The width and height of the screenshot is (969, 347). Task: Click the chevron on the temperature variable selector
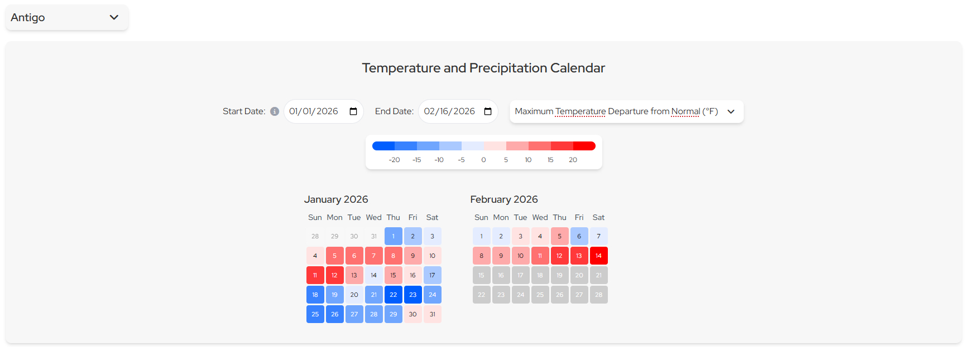[x=731, y=111]
